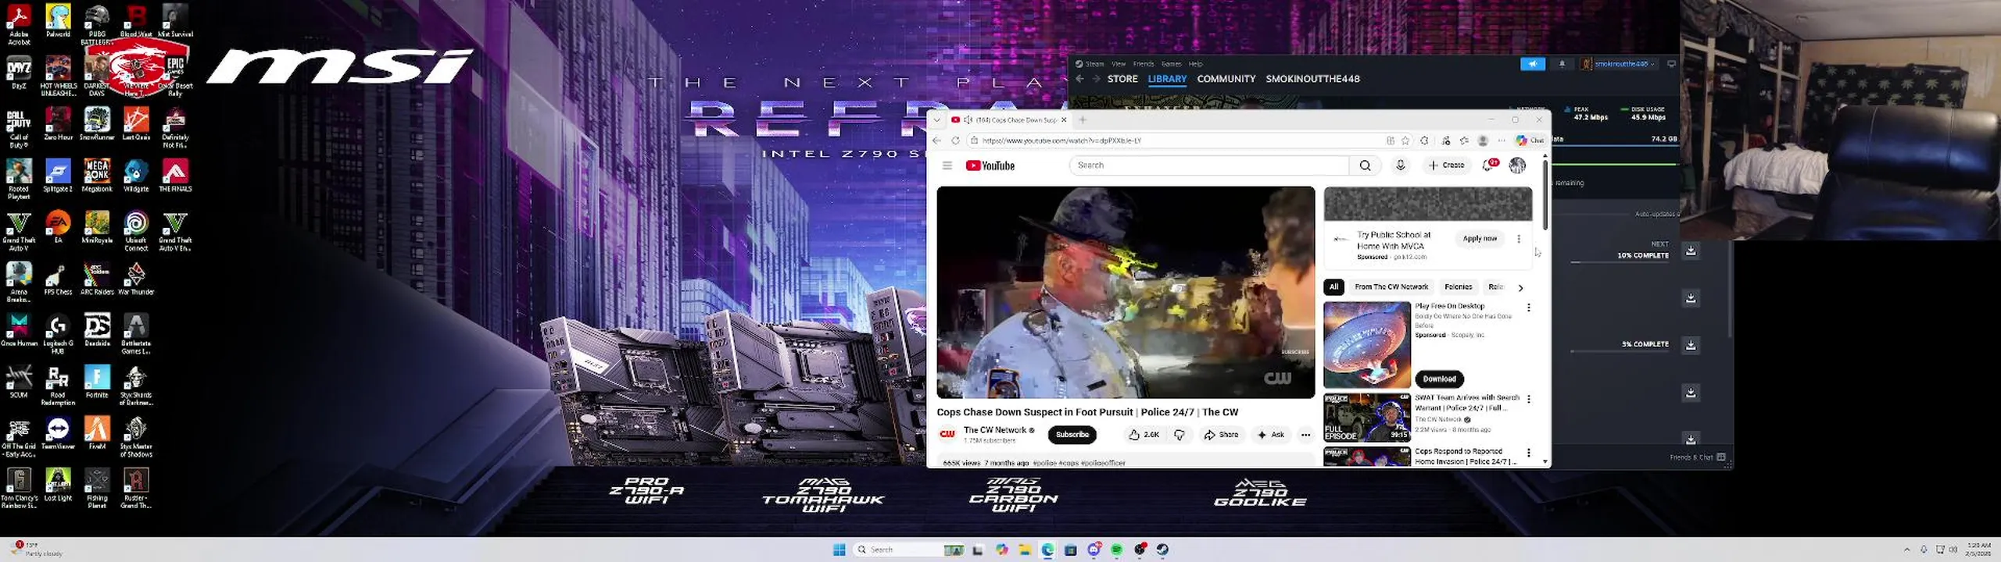This screenshot has width=2001, height=562.
Task: Click the YouTube page vertical scrollbar
Action: tap(1545, 195)
